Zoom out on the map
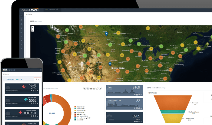 coord(33,30)
